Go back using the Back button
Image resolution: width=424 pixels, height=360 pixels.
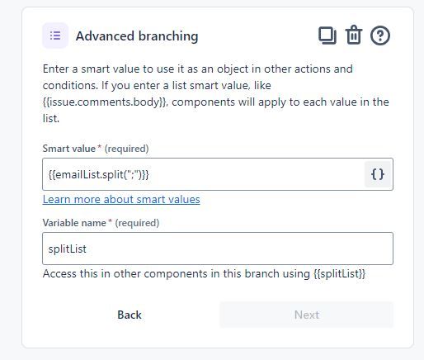coord(130,315)
